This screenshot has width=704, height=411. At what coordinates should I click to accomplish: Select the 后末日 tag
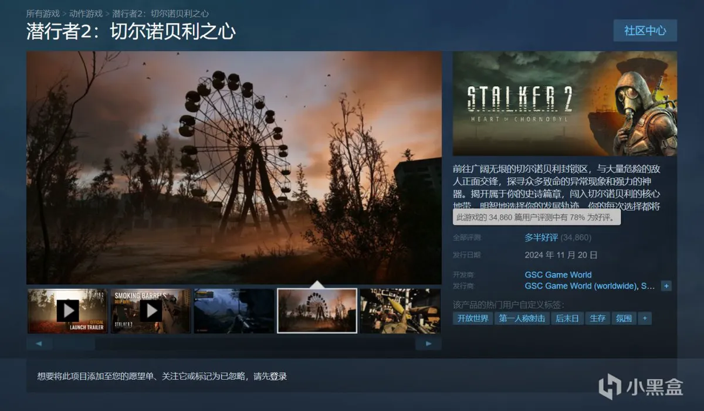tap(567, 318)
